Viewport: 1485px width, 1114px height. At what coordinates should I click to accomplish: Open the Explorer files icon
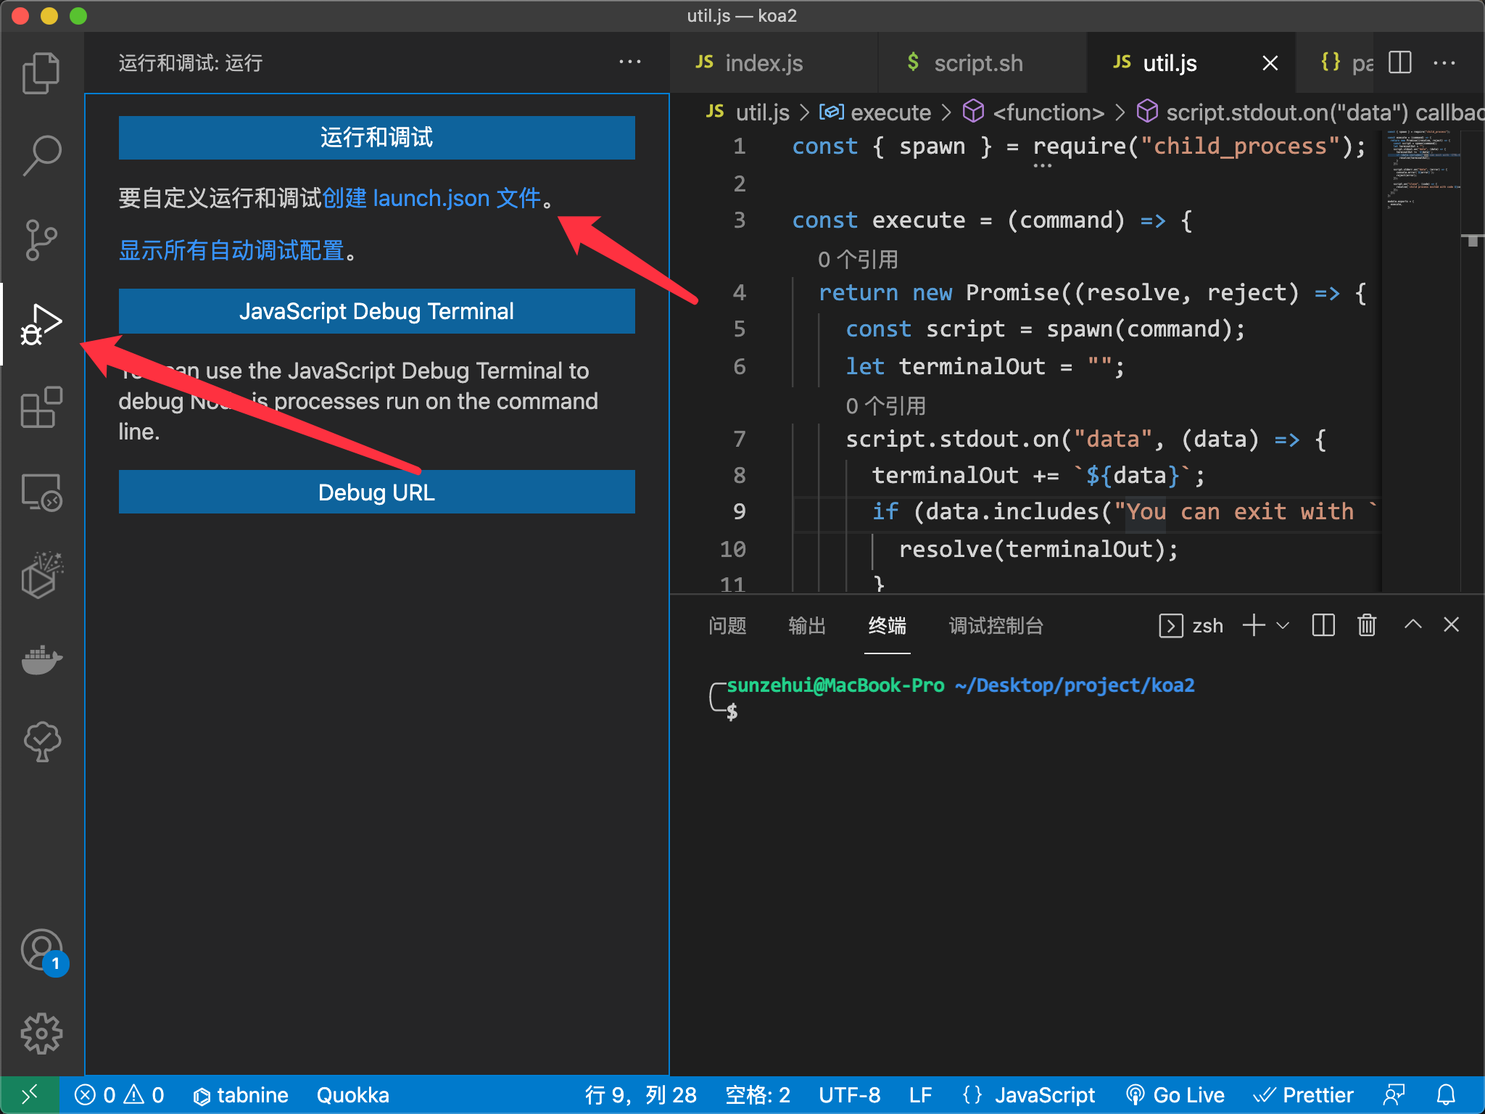pos(41,73)
